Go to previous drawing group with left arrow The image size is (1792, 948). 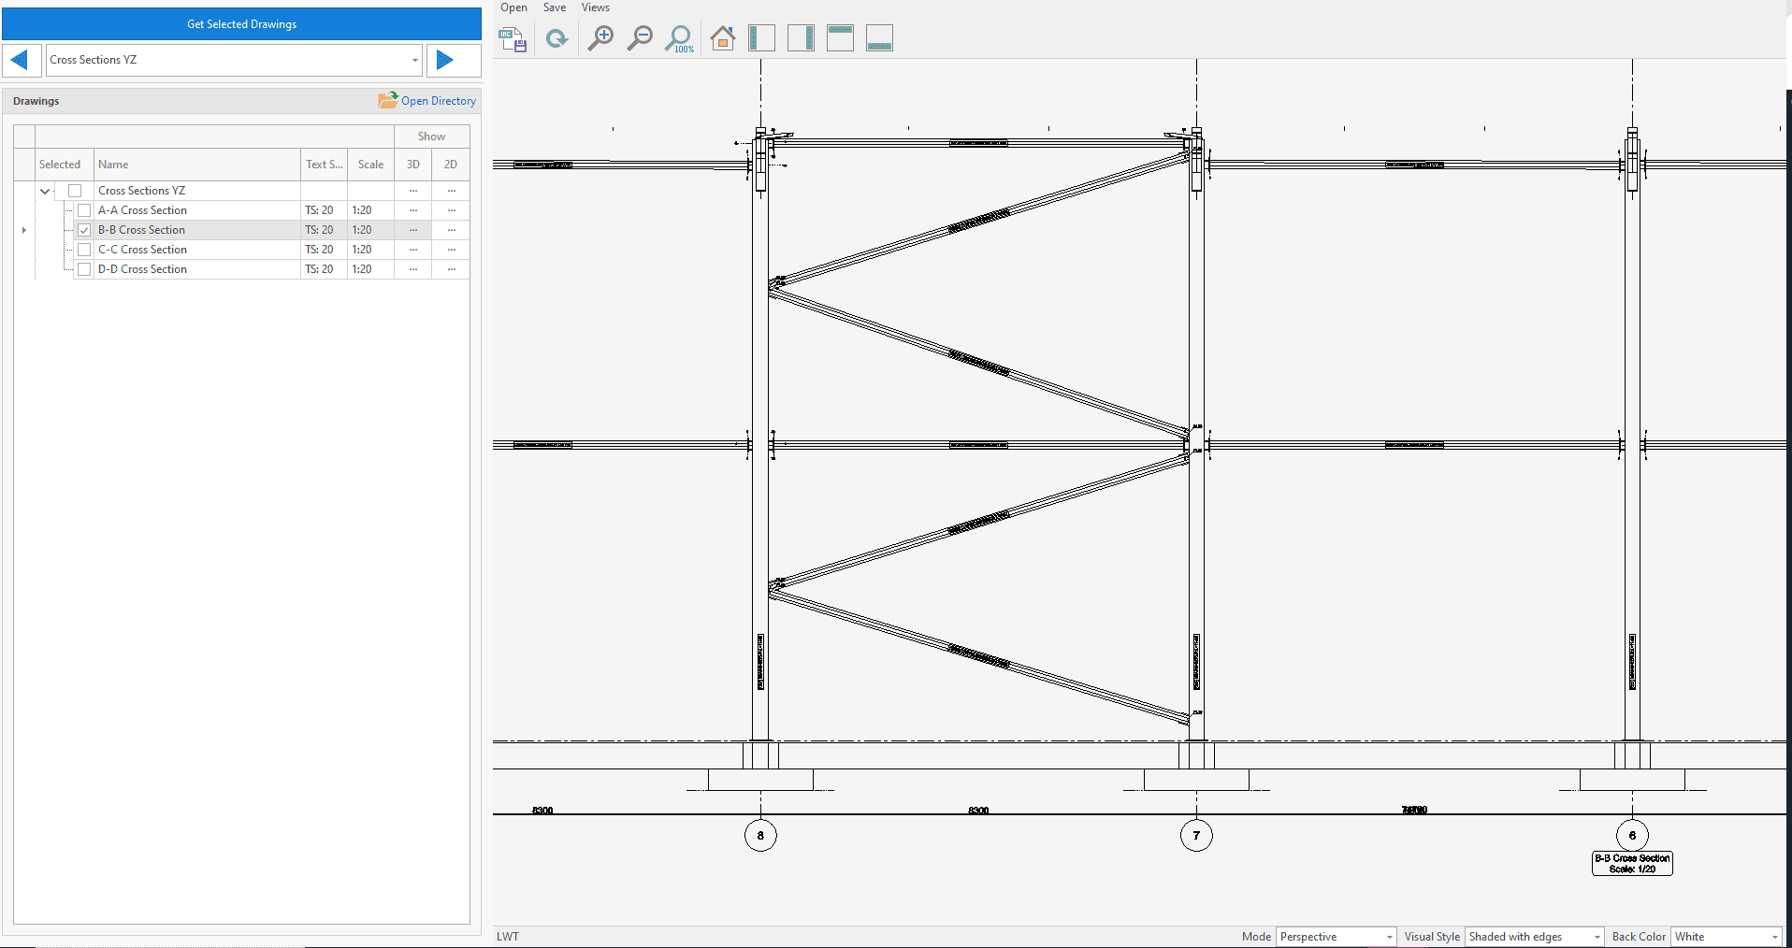pyautogui.click(x=21, y=60)
